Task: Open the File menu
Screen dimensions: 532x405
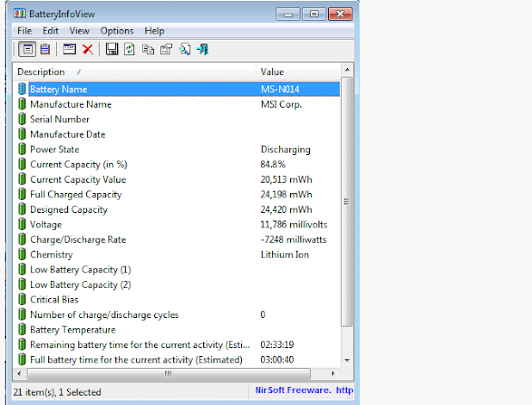Action: (24, 30)
